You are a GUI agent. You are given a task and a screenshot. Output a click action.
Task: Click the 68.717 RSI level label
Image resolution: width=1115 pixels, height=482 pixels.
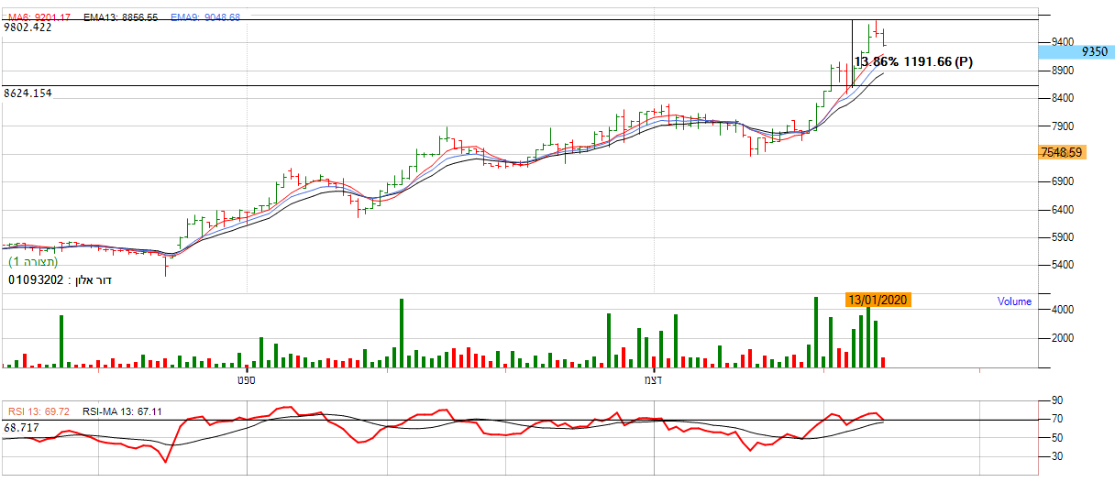[22, 428]
